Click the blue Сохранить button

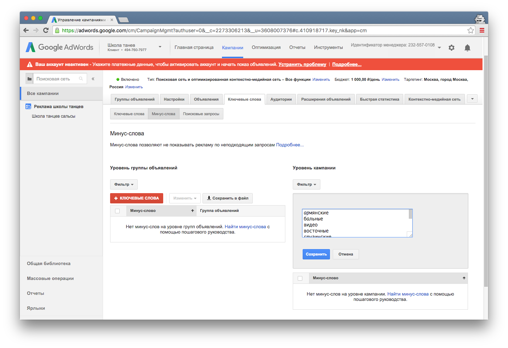(316, 254)
